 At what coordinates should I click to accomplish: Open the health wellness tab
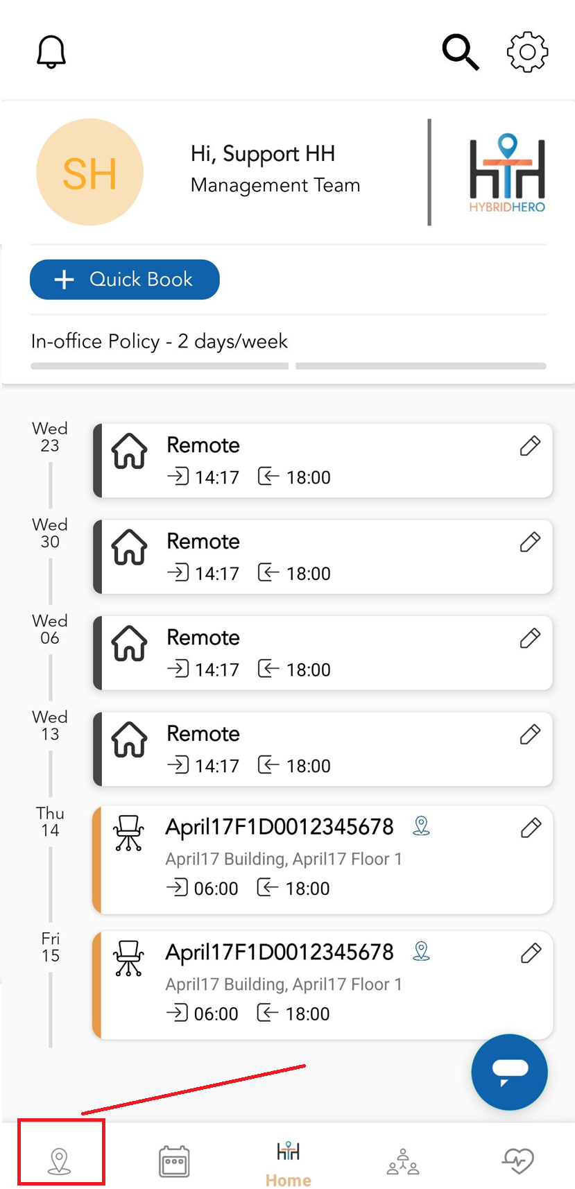(x=517, y=1160)
